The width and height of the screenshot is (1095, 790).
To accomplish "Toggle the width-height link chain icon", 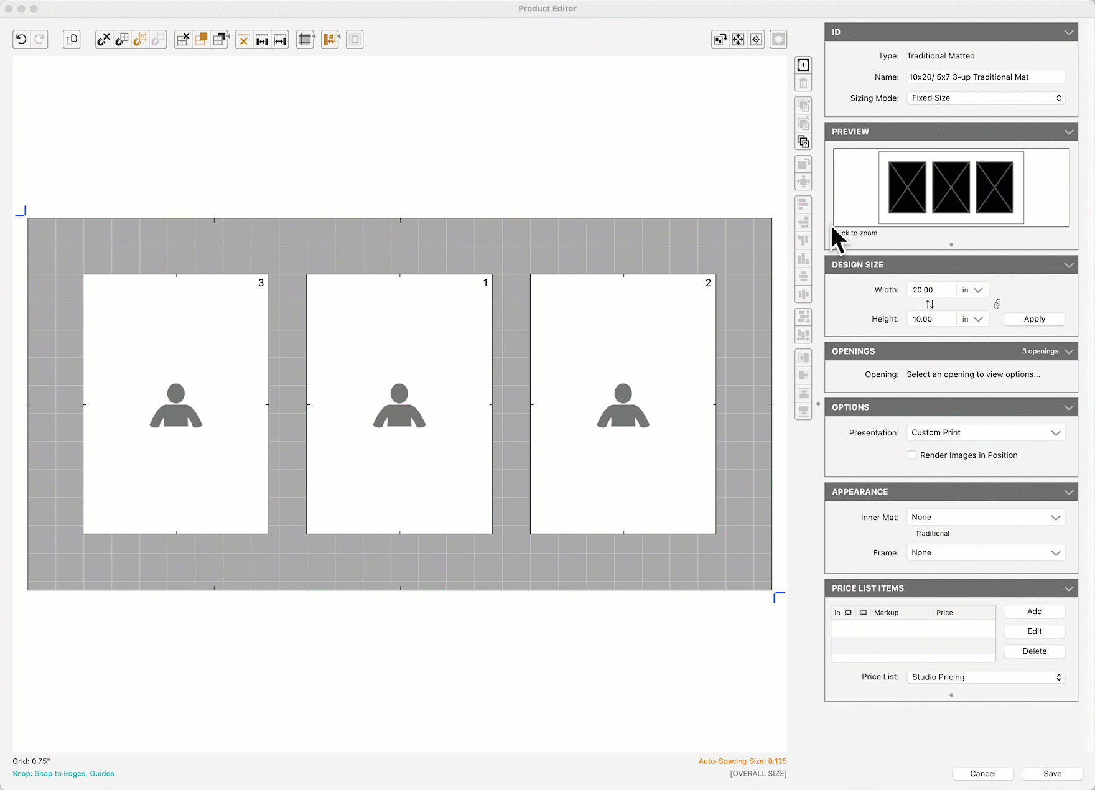I will [x=997, y=304].
